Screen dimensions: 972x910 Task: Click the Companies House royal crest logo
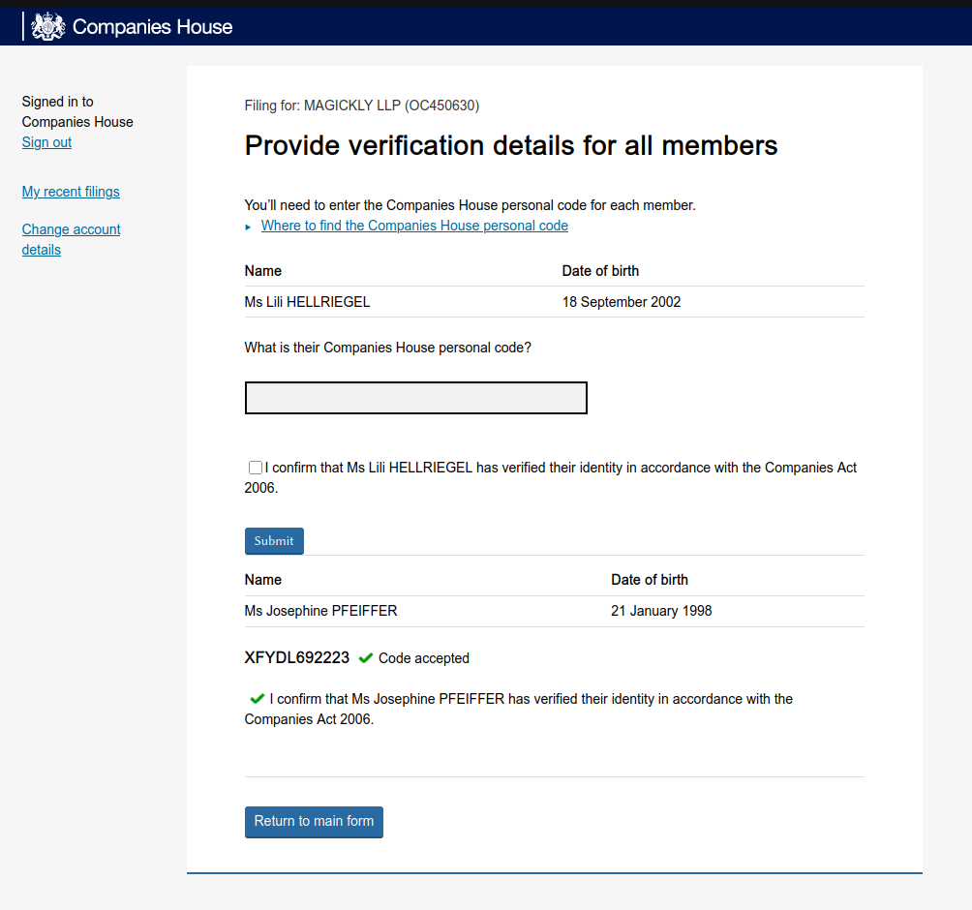(x=48, y=26)
